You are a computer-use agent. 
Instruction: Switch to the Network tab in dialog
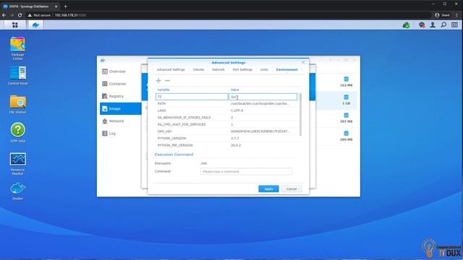[x=218, y=69]
